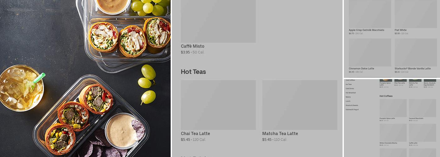Screen dimensions: 440x157
Task: Choose the Cinnamon Dolce Latte item
Action: click(361, 68)
